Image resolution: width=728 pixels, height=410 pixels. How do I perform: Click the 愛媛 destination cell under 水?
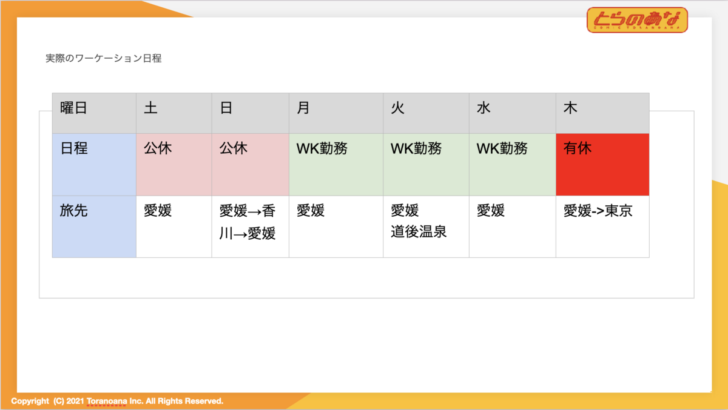coord(513,226)
